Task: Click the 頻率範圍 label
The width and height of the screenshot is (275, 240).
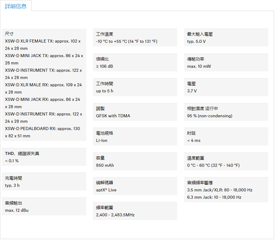Action: click(x=105, y=208)
